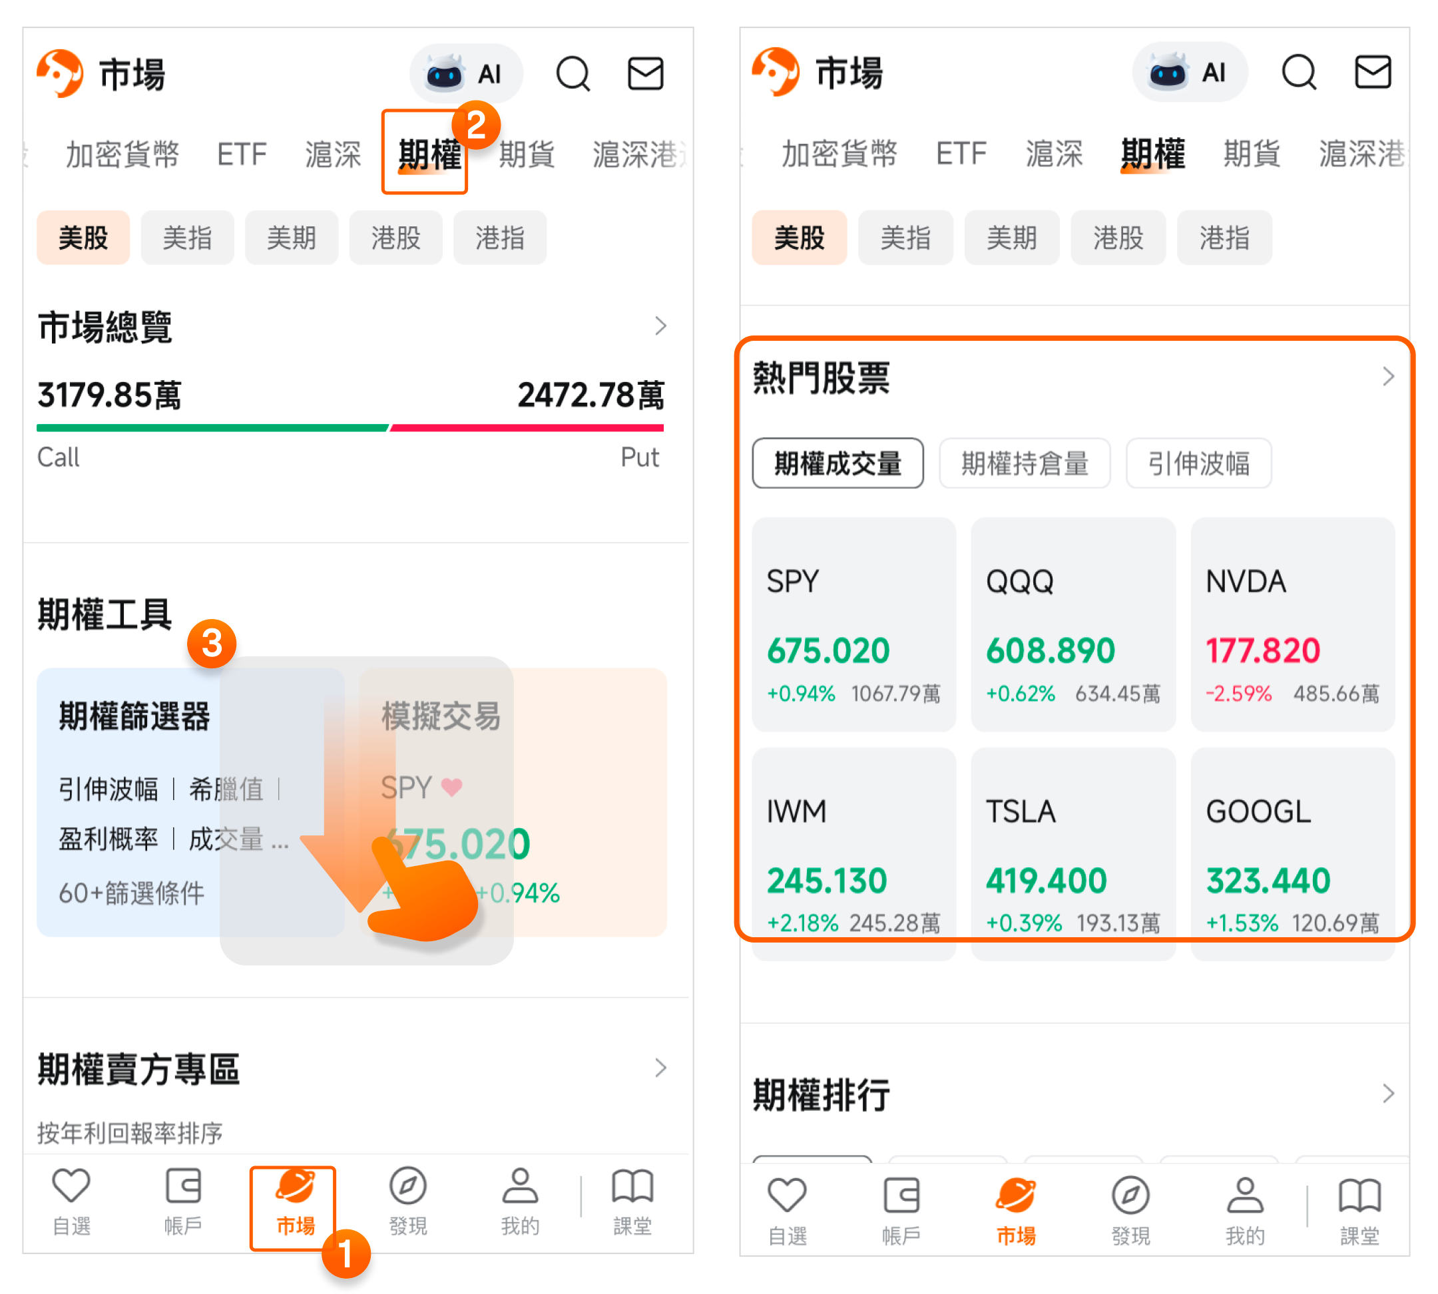Expand 熱門股票 section chevron

click(1387, 377)
